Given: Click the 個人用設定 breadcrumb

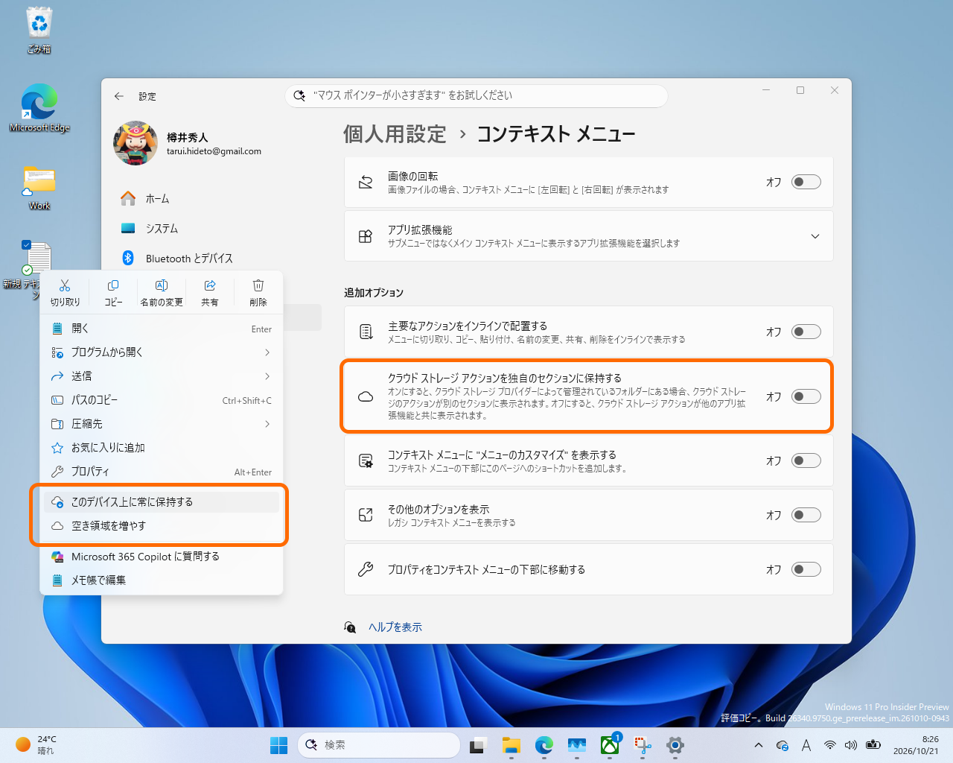Looking at the screenshot, I should pos(395,134).
